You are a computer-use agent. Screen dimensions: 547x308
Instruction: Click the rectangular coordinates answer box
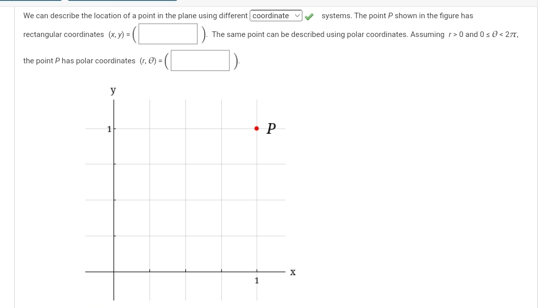click(x=167, y=34)
